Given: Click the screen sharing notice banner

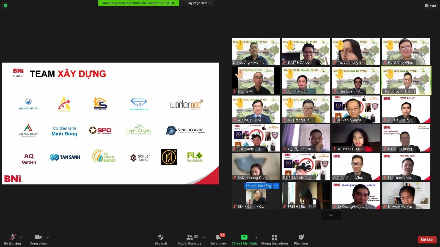Looking at the screenshot, I should [x=139, y=3].
